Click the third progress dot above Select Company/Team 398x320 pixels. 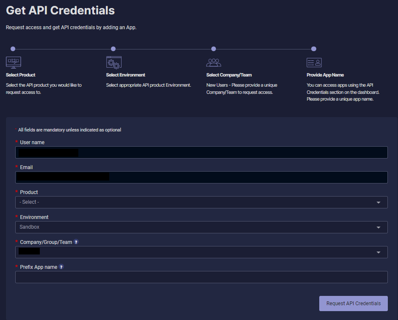click(x=213, y=49)
